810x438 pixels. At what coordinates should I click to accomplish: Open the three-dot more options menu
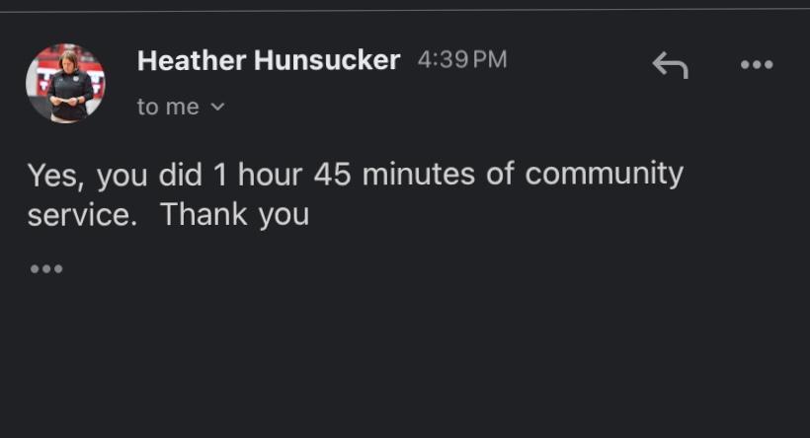pyautogui.click(x=757, y=66)
